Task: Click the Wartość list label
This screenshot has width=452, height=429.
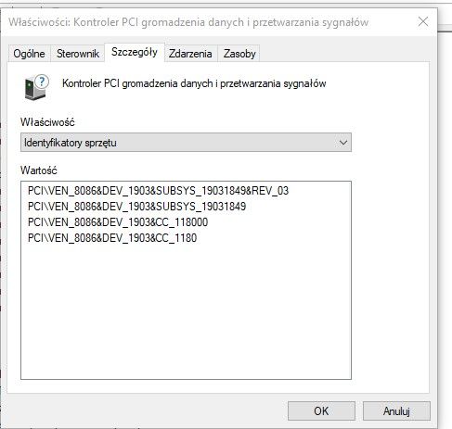Action: (39, 170)
